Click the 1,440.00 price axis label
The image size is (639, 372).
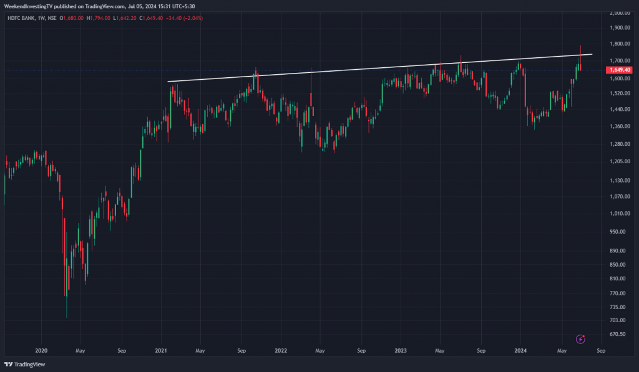[620, 110]
